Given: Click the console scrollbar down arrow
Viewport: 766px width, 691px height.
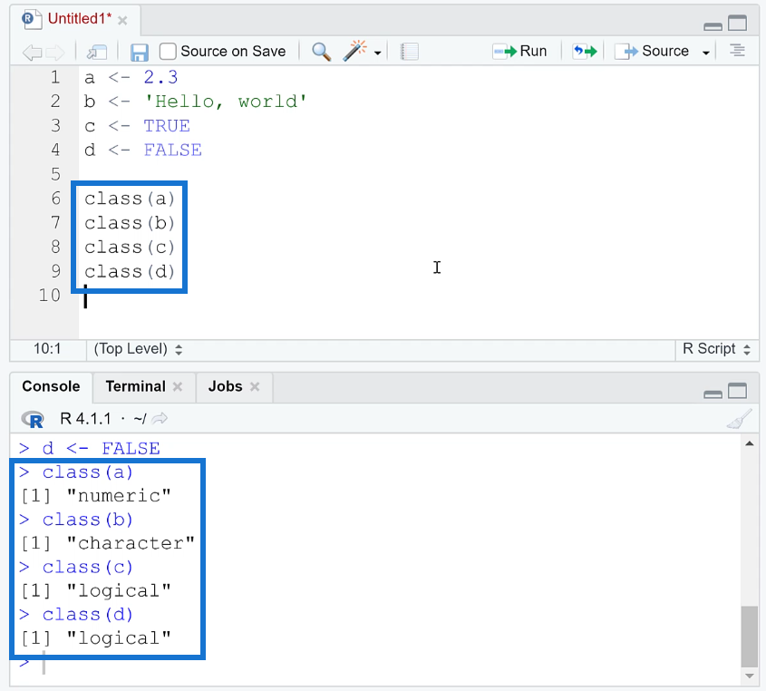Looking at the screenshot, I should click(749, 676).
